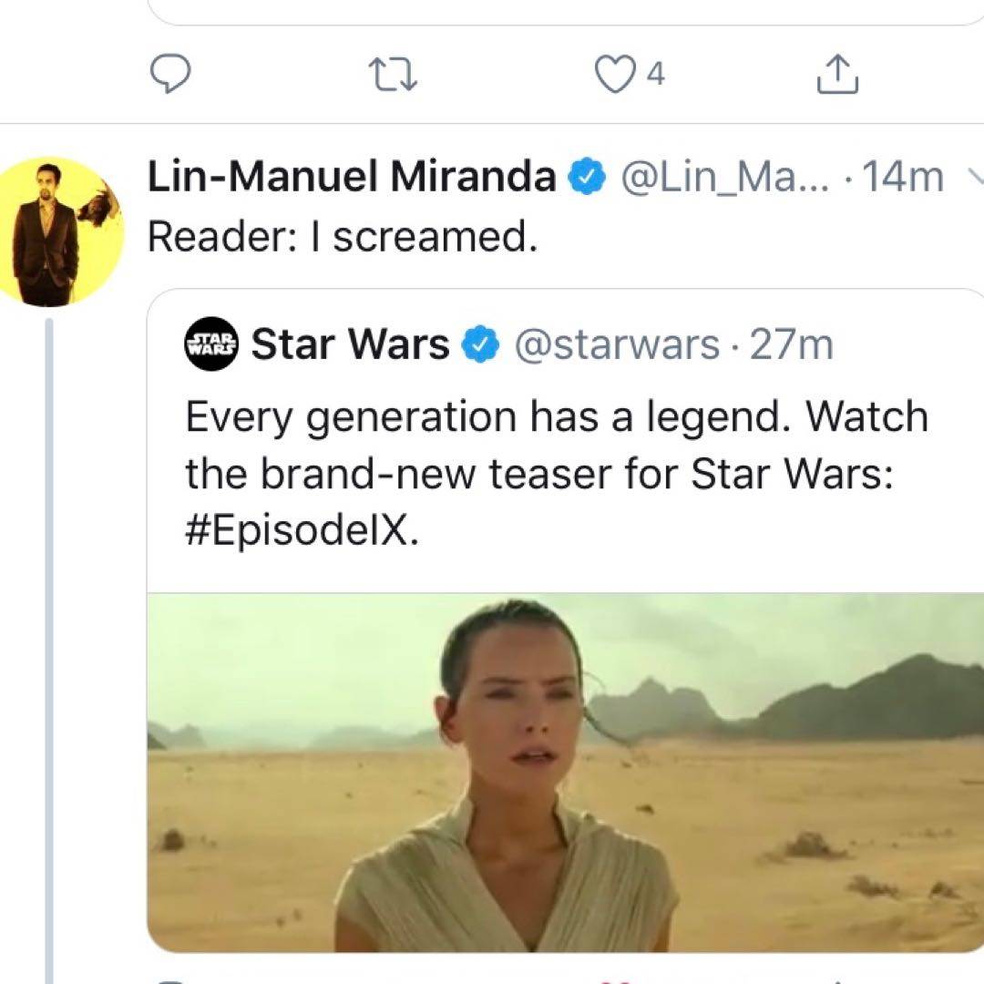Open the Lin-Manuel Miranda display name link

(352, 178)
